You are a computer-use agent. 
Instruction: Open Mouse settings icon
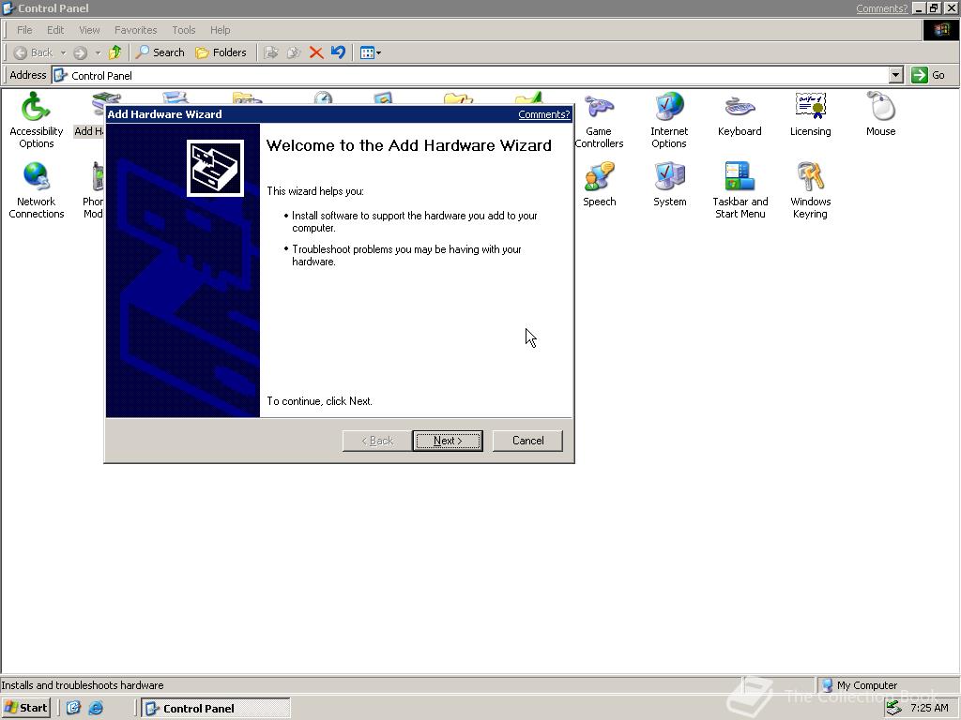[x=880, y=114]
